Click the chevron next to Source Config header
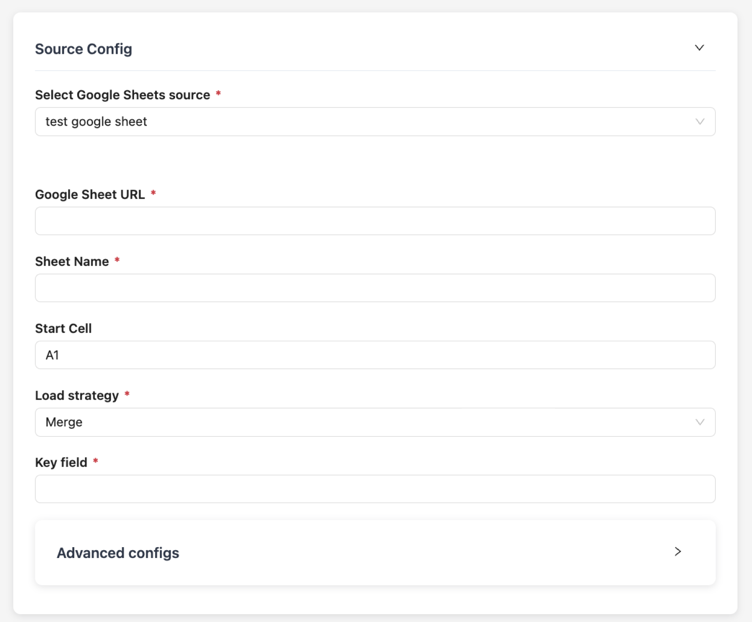Viewport: 752px width, 622px height. tap(699, 48)
